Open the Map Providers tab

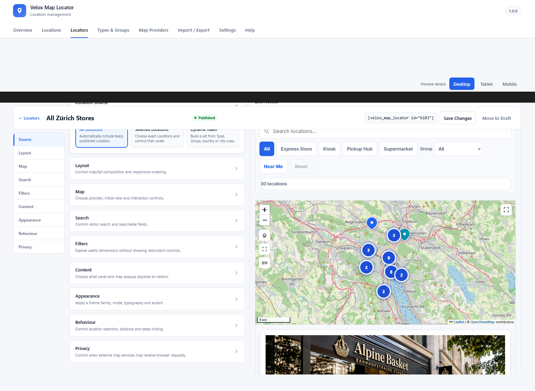point(153,30)
